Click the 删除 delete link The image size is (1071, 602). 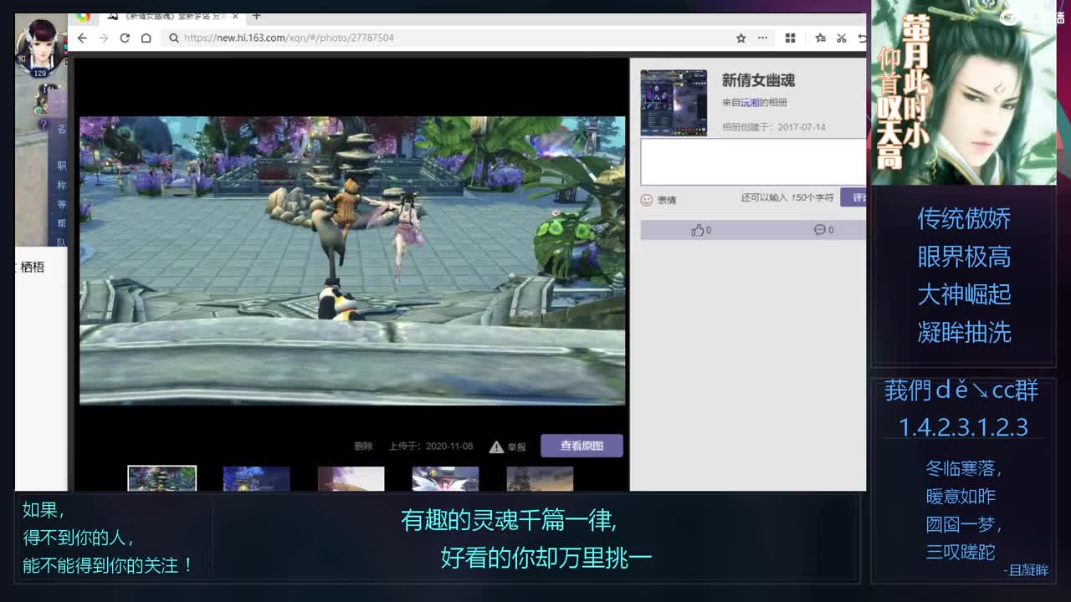(363, 446)
